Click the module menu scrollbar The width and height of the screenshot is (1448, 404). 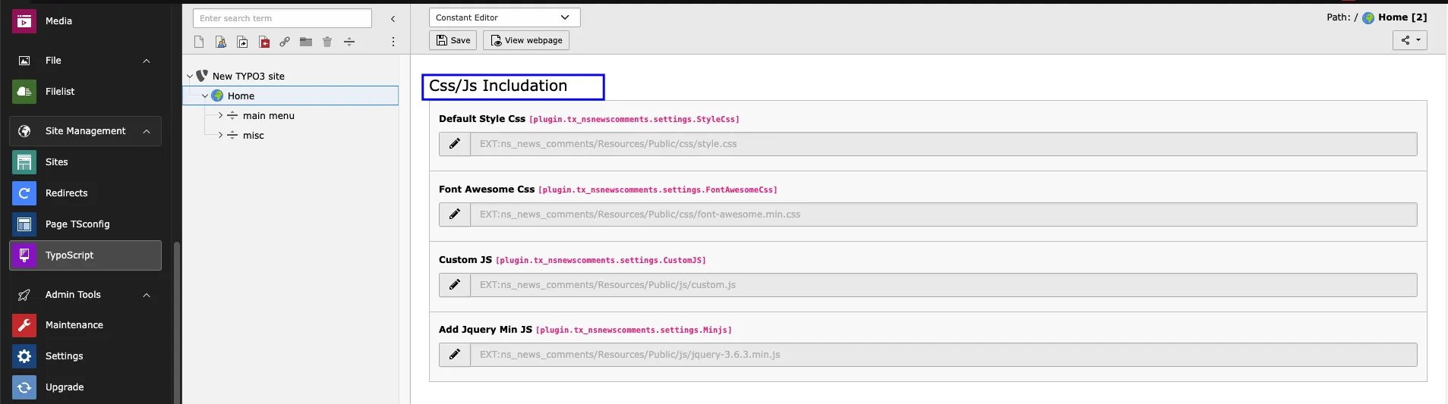177,322
